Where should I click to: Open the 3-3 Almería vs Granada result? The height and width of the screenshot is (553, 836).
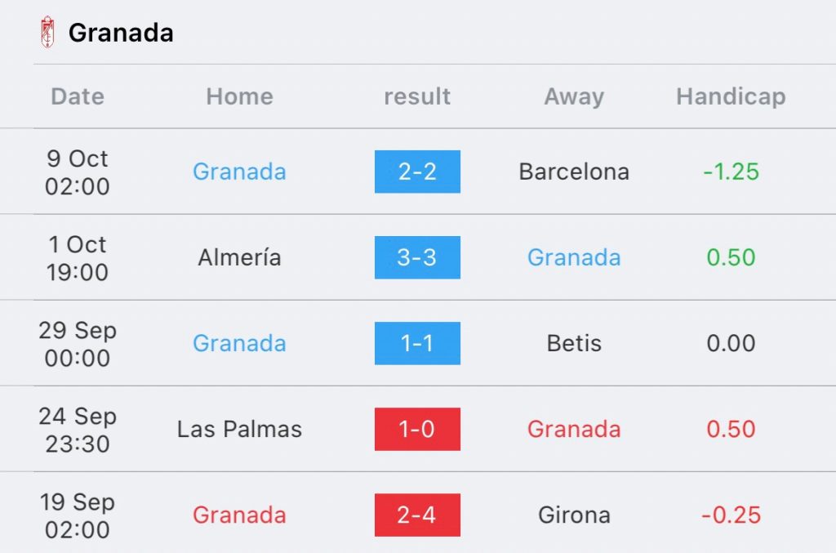417,257
